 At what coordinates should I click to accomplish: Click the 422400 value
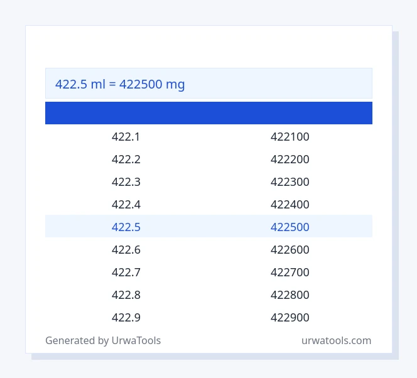click(x=290, y=205)
